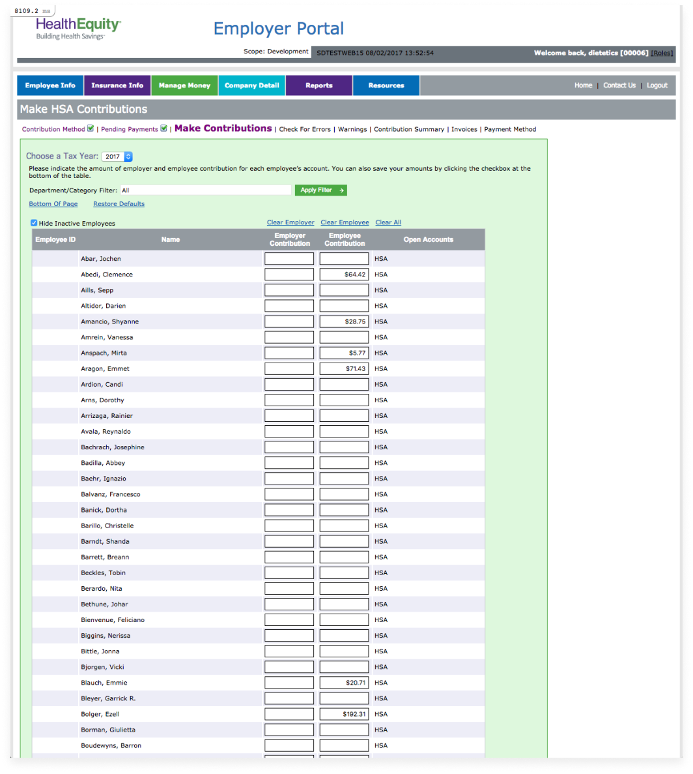
Task: Open the Resources tab
Action: point(386,85)
